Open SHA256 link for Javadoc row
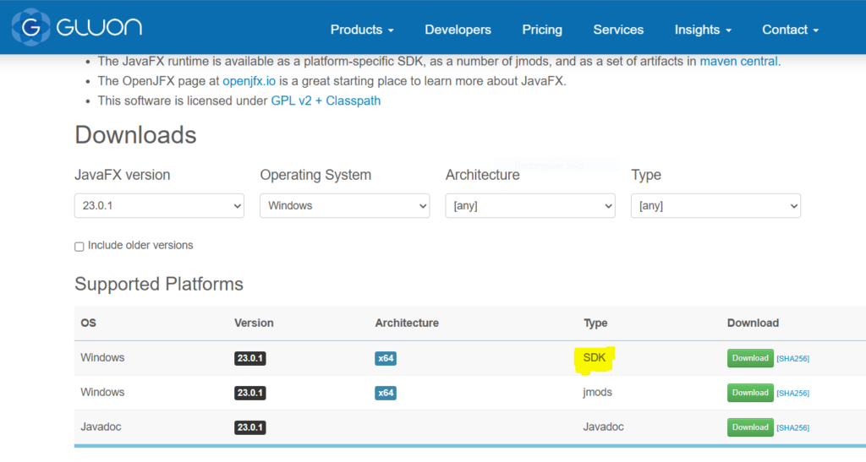 tap(792, 428)
